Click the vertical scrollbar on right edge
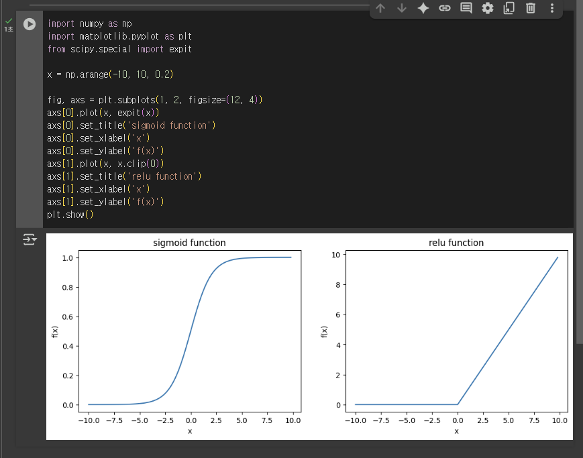583x458 pixels. pyautogui.click(x=579, y=171)
